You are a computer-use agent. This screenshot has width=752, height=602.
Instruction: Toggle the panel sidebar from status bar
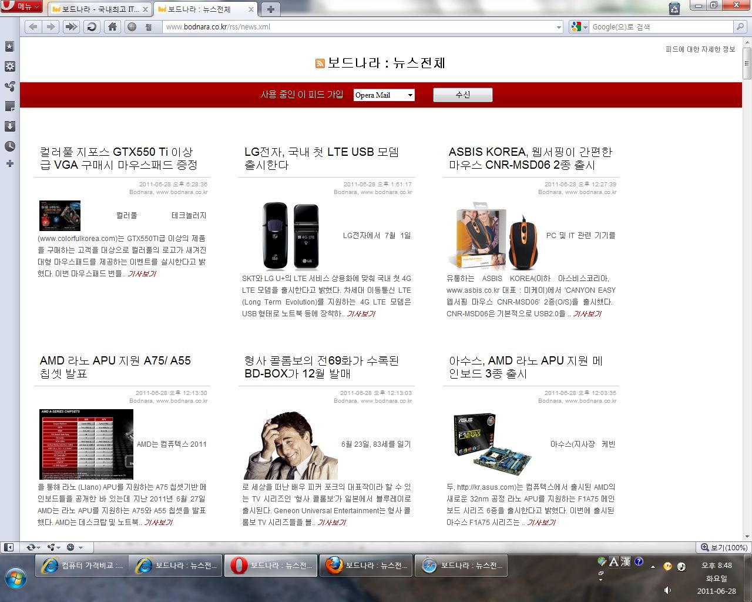click(9, 547)
